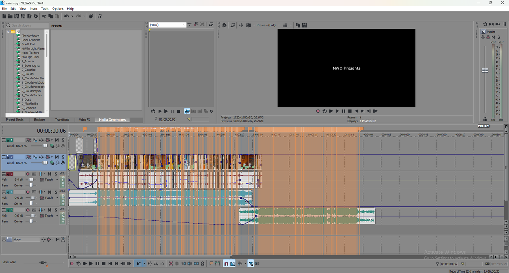Switch to the Video FX tab

tap(84, 120)
